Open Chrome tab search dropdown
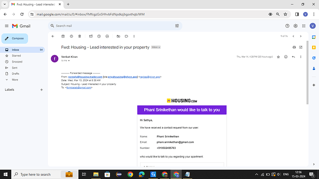Screen dimensions: 319x179 (5, 4)
